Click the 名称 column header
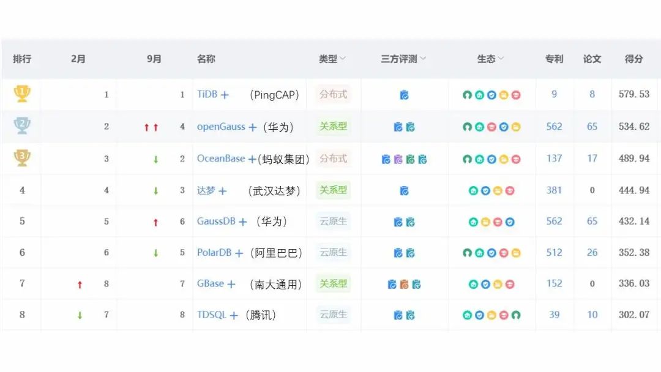This screenshot has height=372, width=661. 206,59
